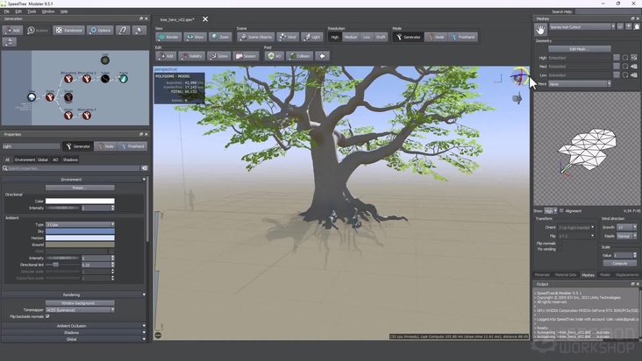The width and height of the screenshot is (642, 361).
Task: Select the Frond node in generator graph
Action: [x=124, y=79]
